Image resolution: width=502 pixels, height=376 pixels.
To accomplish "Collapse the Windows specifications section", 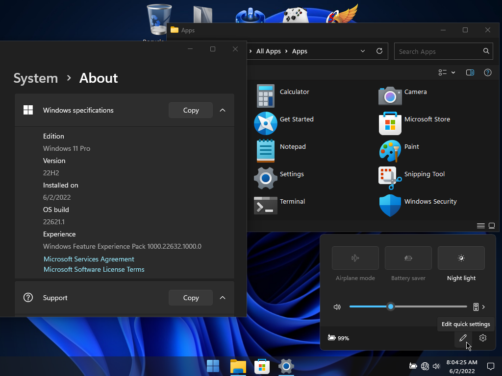I will point(223,110).
